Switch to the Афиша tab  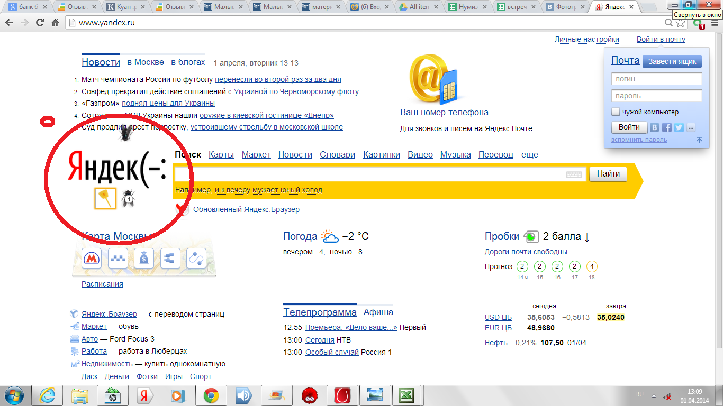378,312
